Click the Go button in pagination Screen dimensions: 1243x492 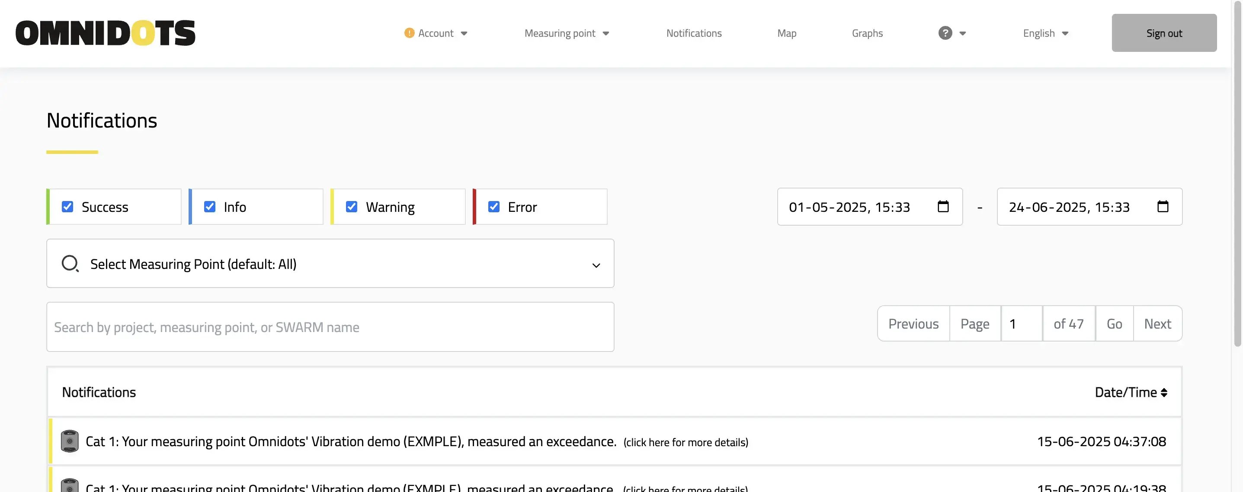[1114, 324]
